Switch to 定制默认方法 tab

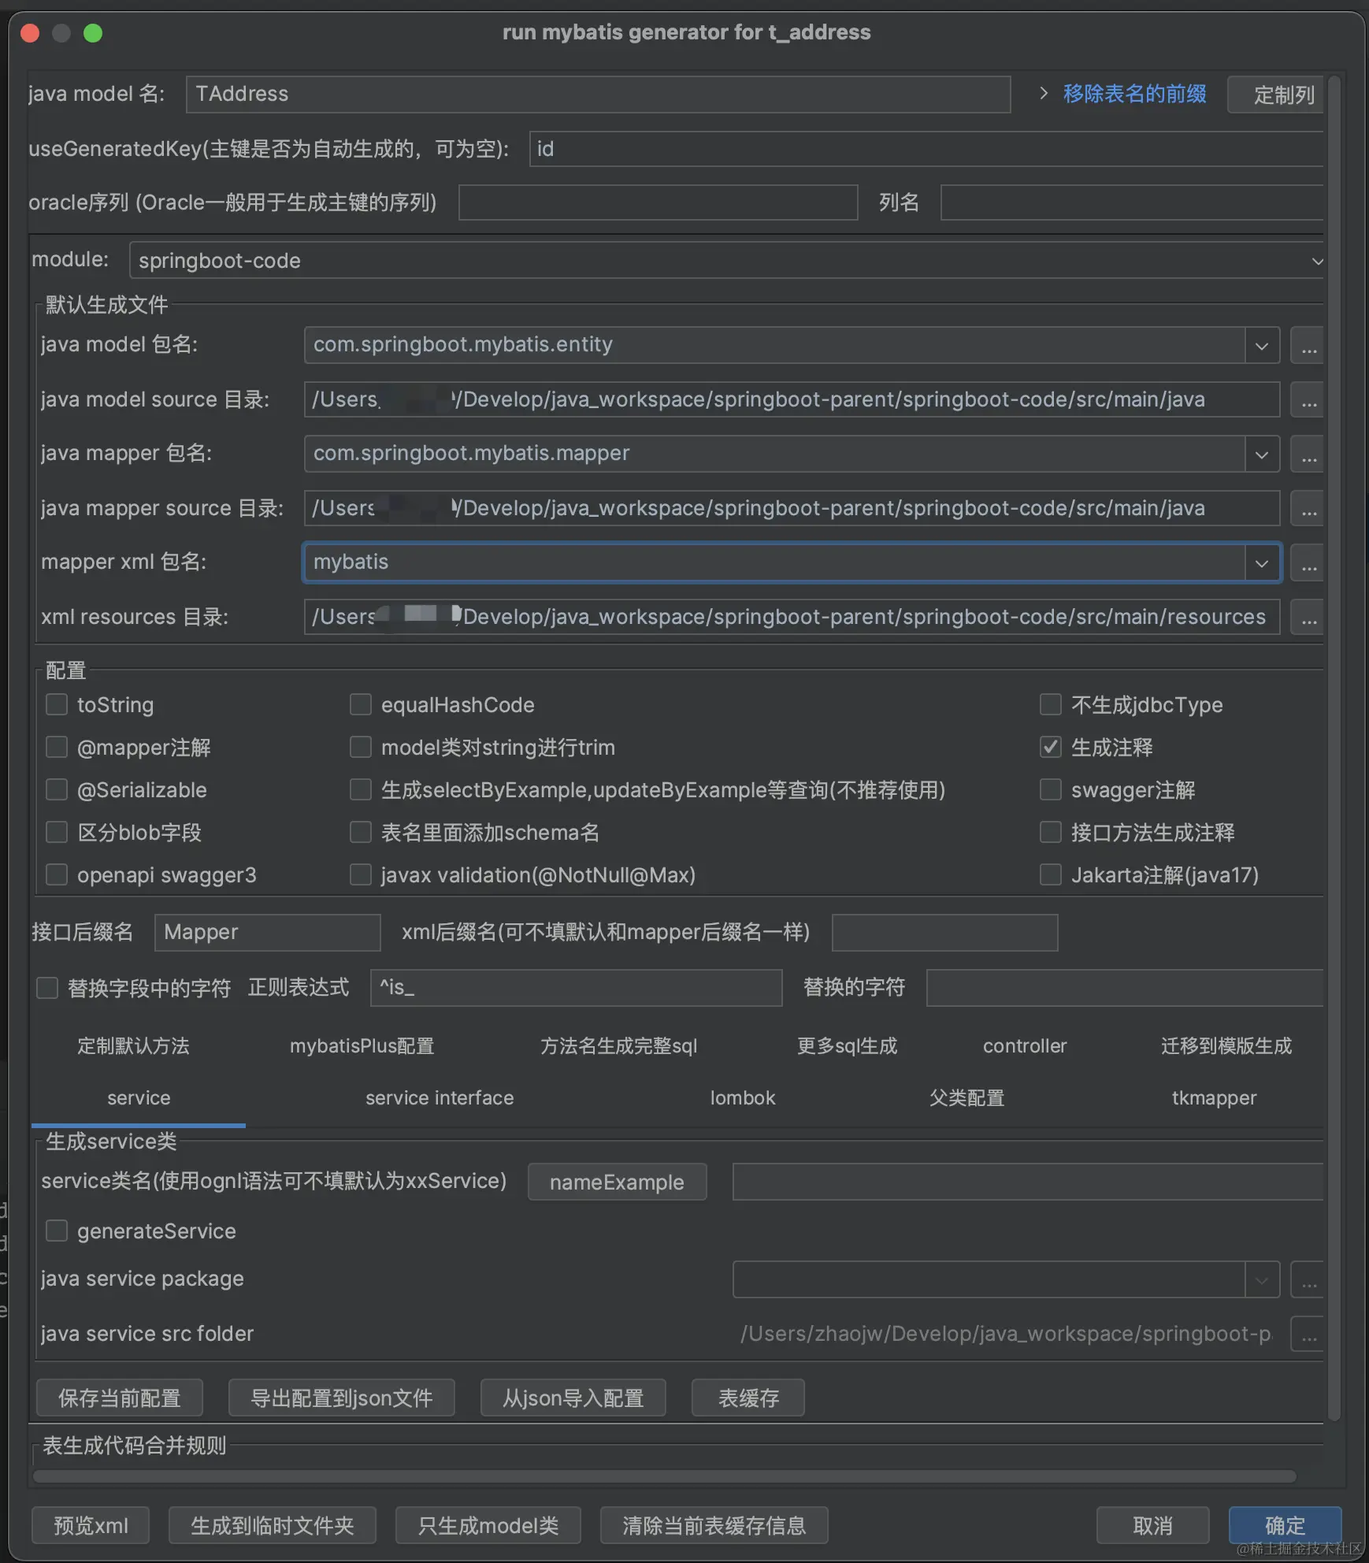133,1046
